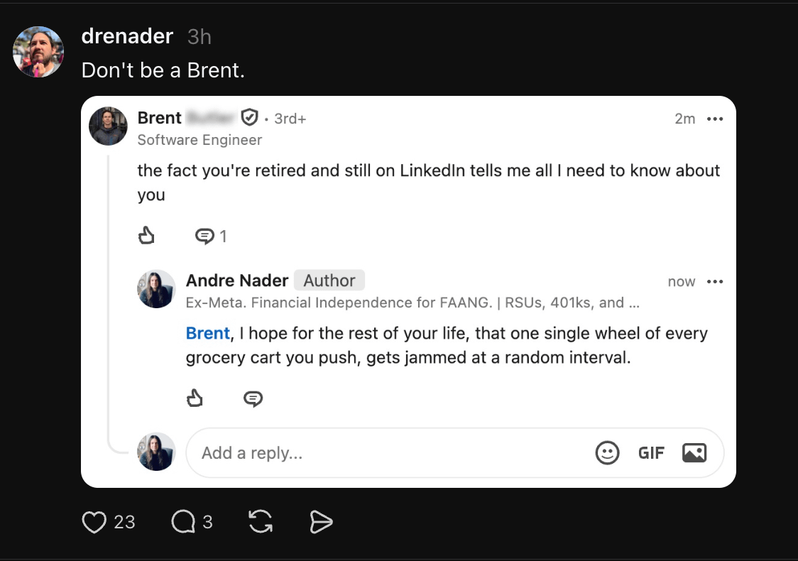This screenshot has height=561, width=798.
Task: Open Andre Nader's name in reply
Action: click(236, 280)
